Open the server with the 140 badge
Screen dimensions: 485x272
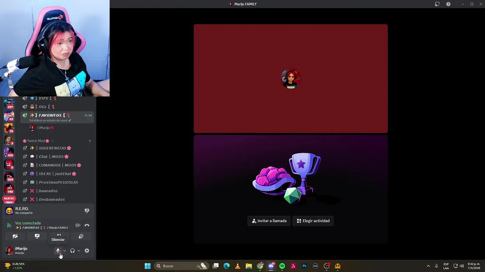pos(9,188)
